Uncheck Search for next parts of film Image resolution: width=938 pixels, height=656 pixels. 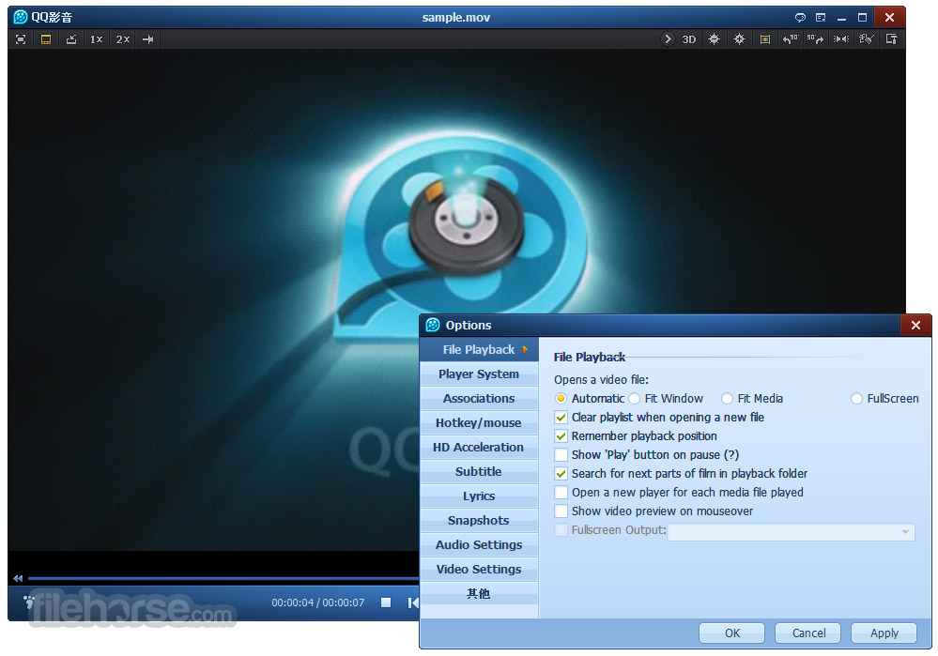coord(561,474)
